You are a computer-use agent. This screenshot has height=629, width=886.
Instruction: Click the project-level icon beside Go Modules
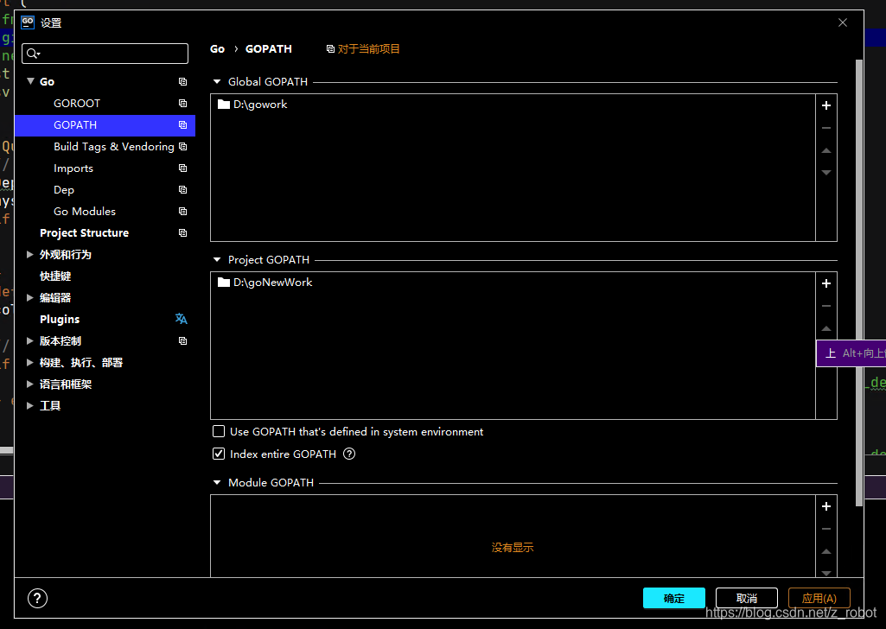click(x=182, y=211)
